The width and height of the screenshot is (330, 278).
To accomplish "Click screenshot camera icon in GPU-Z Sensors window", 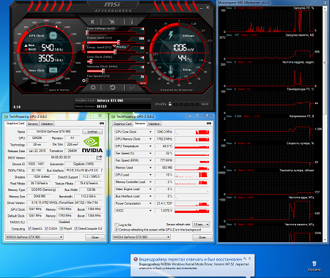I will 209,124.
